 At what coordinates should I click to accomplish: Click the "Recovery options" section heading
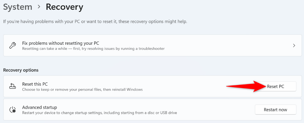21,70
